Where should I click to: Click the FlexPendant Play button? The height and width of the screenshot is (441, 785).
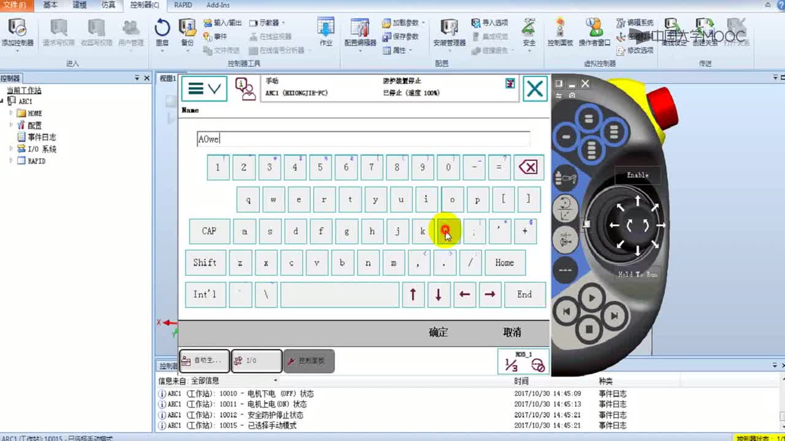(x=592, y=298)
